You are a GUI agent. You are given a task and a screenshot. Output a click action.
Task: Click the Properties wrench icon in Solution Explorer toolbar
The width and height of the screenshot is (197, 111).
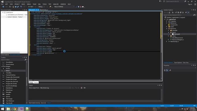pos(186,12)
